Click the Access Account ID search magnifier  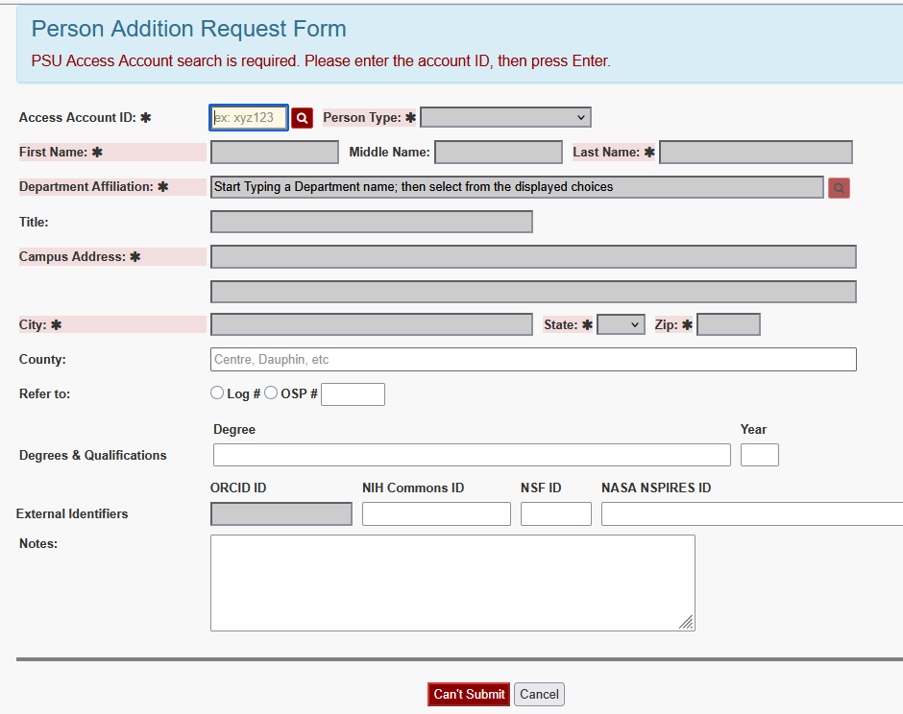pyautogui.click(x=302, y=117)
